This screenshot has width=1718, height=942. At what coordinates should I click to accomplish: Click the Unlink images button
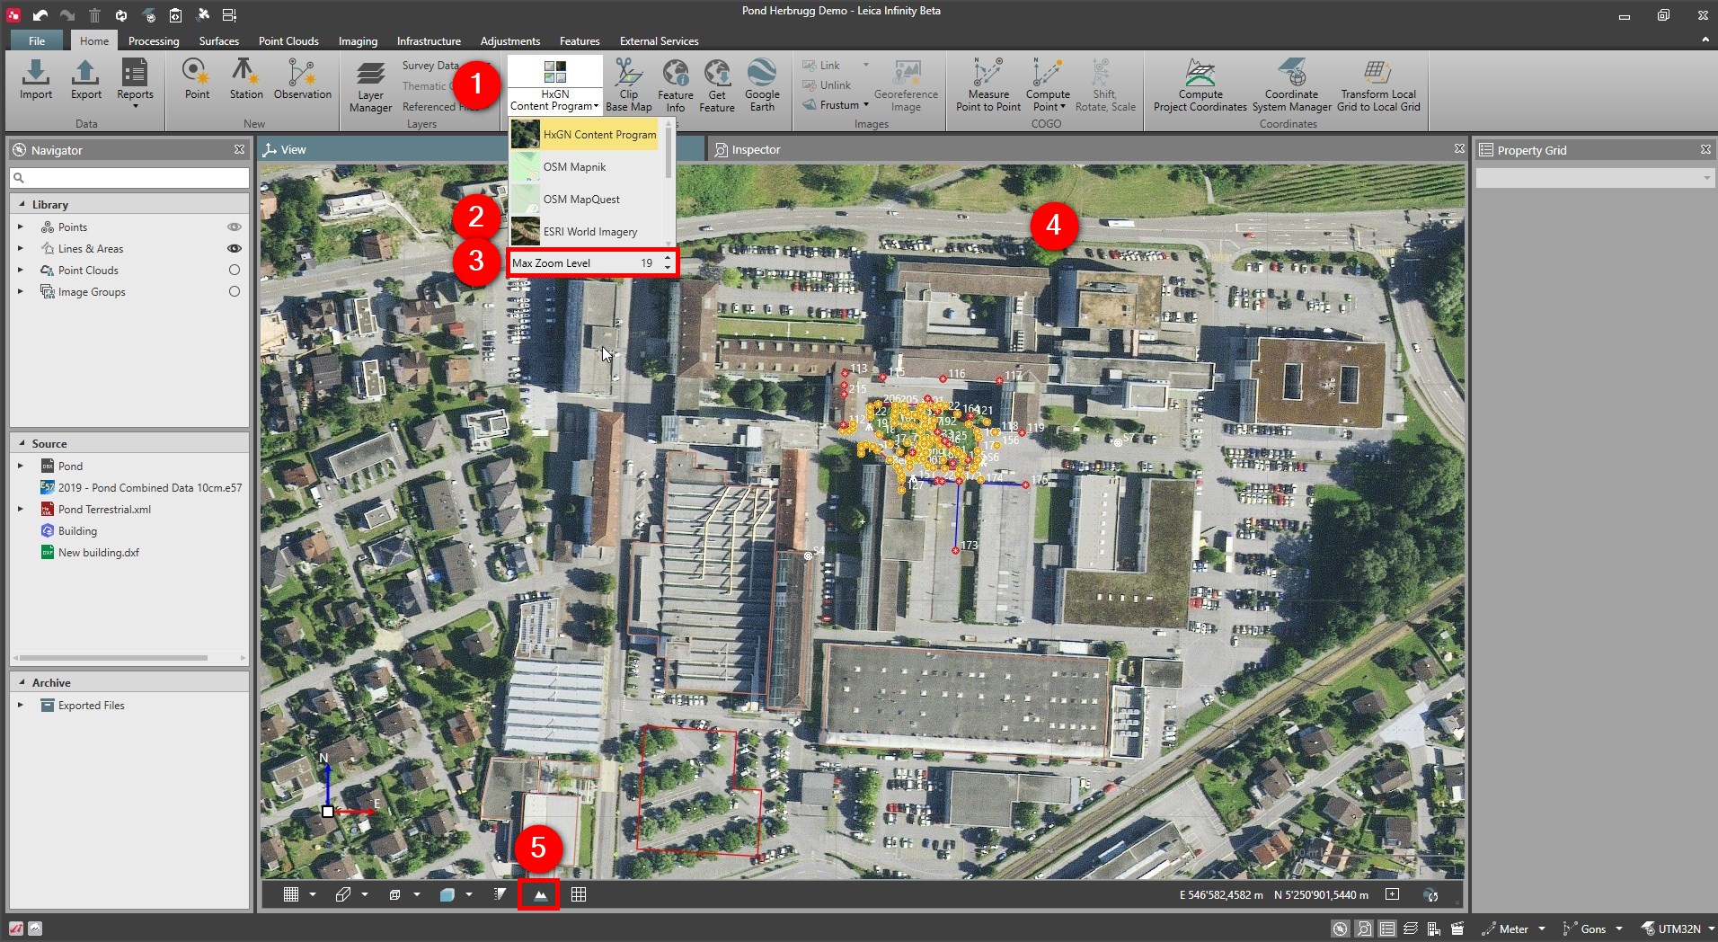click(x=827, y=84)
